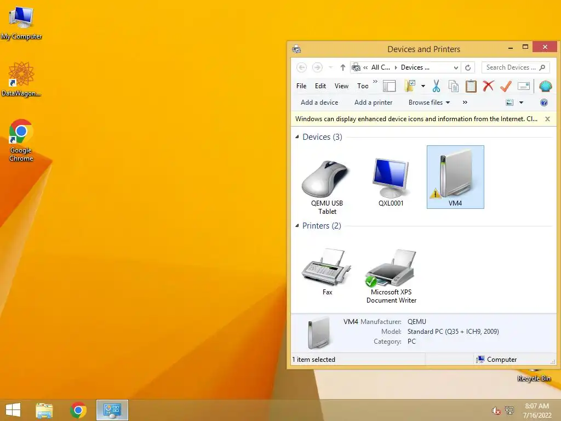Click the VM4 thumbnail in details pane

tap(318, 334)
